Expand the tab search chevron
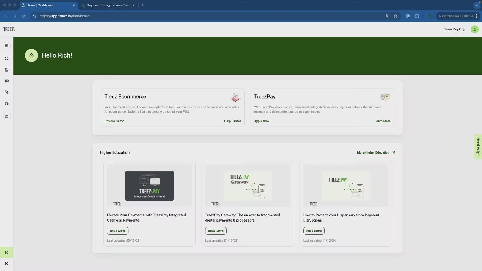This screenshot has height=271, width=482. pyautogui.click(x=477, y=5)
